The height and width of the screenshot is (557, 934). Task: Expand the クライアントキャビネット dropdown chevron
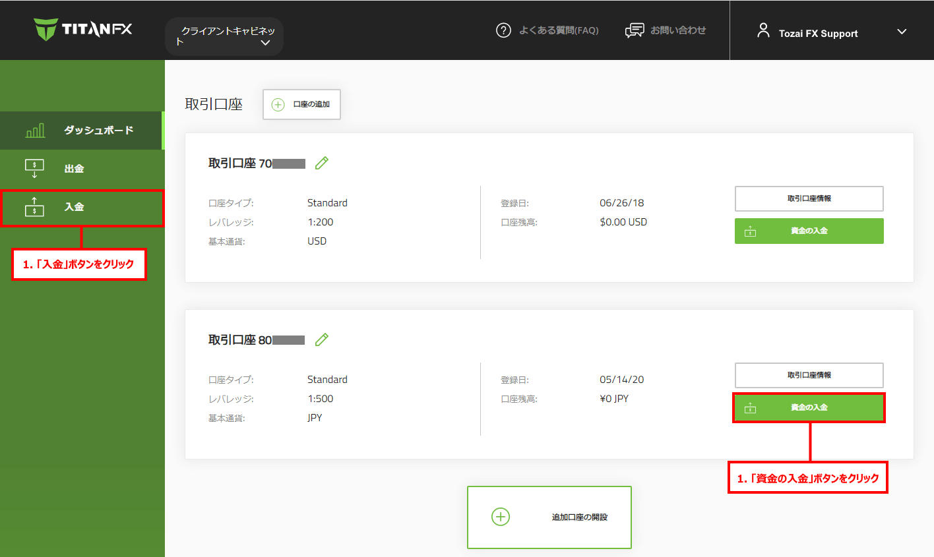point(266,42)
